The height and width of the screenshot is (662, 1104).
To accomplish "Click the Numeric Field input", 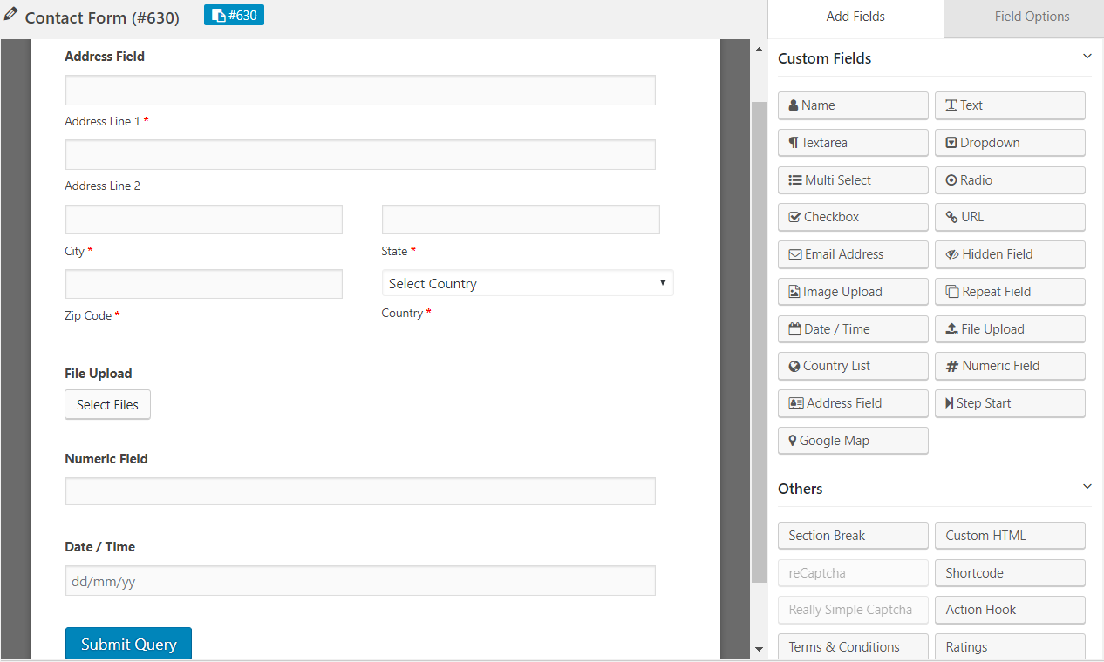I will pyautogui.click(x=360, y=491).
